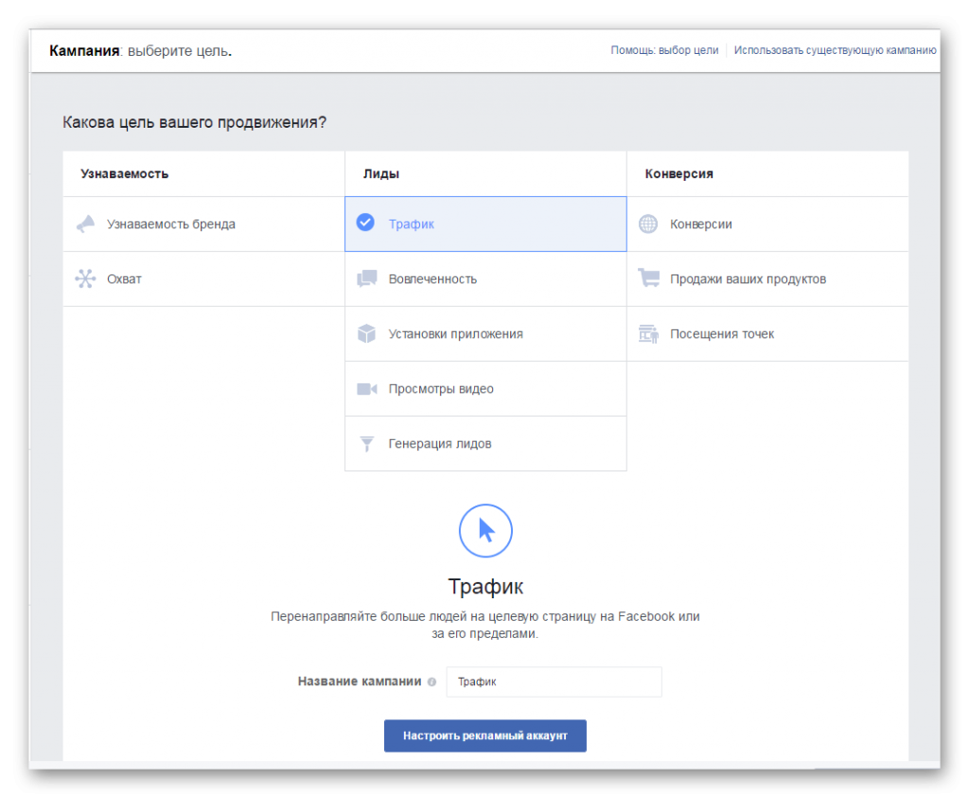The width and height of the screenshot is (969, 798).
Task: Pick the Генерация лидов objective
Action: (x=439, y=444)
